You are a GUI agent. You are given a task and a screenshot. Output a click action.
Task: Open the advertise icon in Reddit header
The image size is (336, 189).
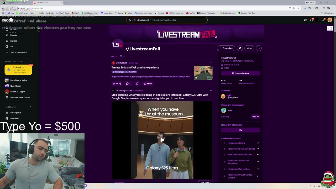point(306,20)
